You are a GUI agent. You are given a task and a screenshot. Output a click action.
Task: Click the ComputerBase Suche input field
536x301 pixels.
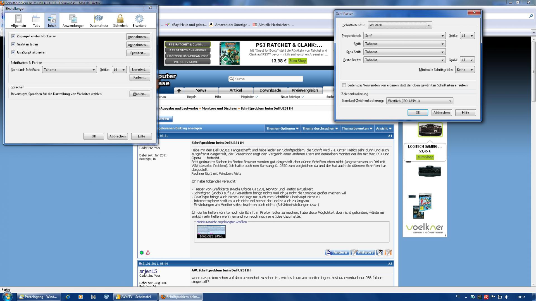click(x=266, y=79)
